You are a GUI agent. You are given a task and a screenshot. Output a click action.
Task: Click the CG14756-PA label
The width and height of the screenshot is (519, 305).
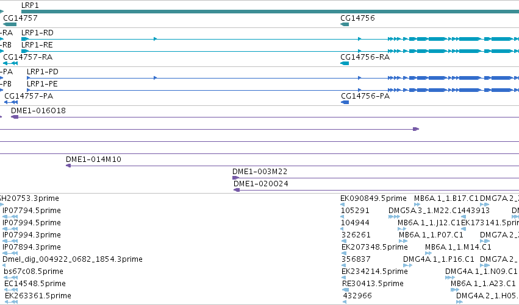pos(365,96)
